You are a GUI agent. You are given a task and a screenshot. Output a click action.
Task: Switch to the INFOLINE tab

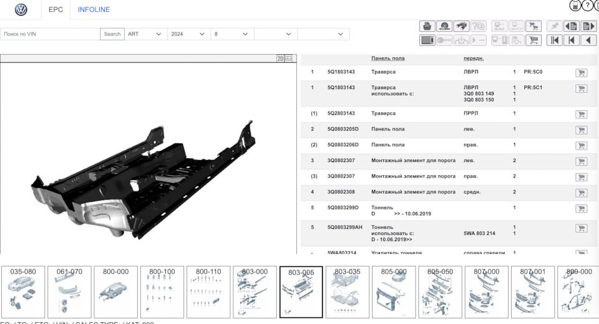pos(94,10)
